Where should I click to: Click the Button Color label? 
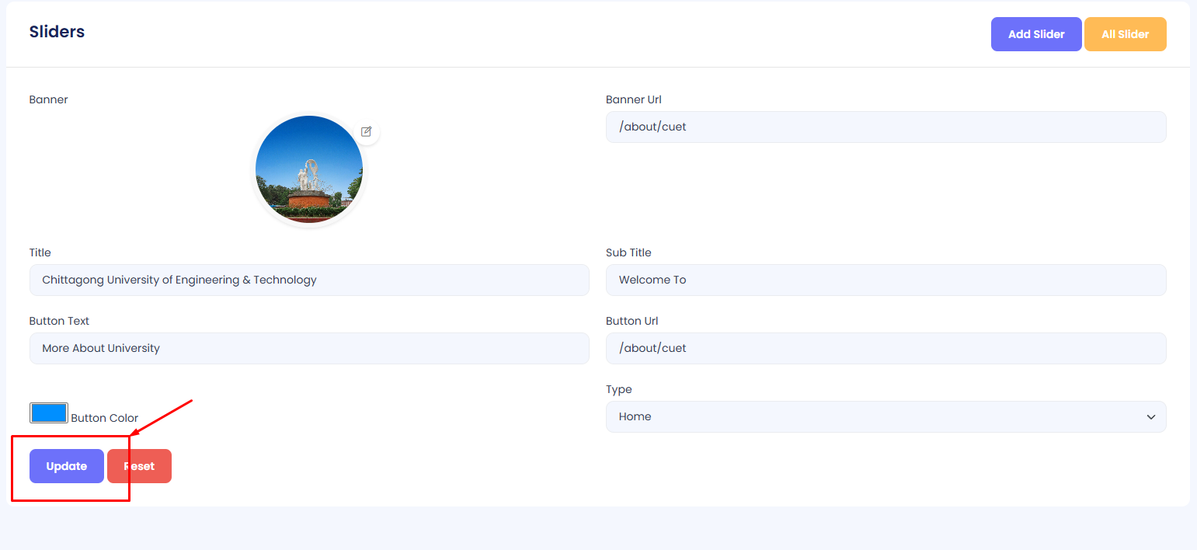104,418
